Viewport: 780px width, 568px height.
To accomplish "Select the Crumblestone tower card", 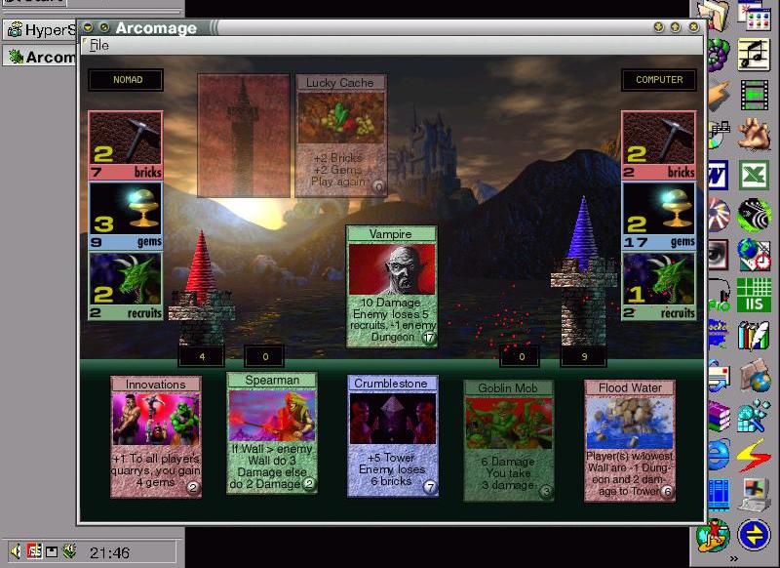I will (393, 436).
